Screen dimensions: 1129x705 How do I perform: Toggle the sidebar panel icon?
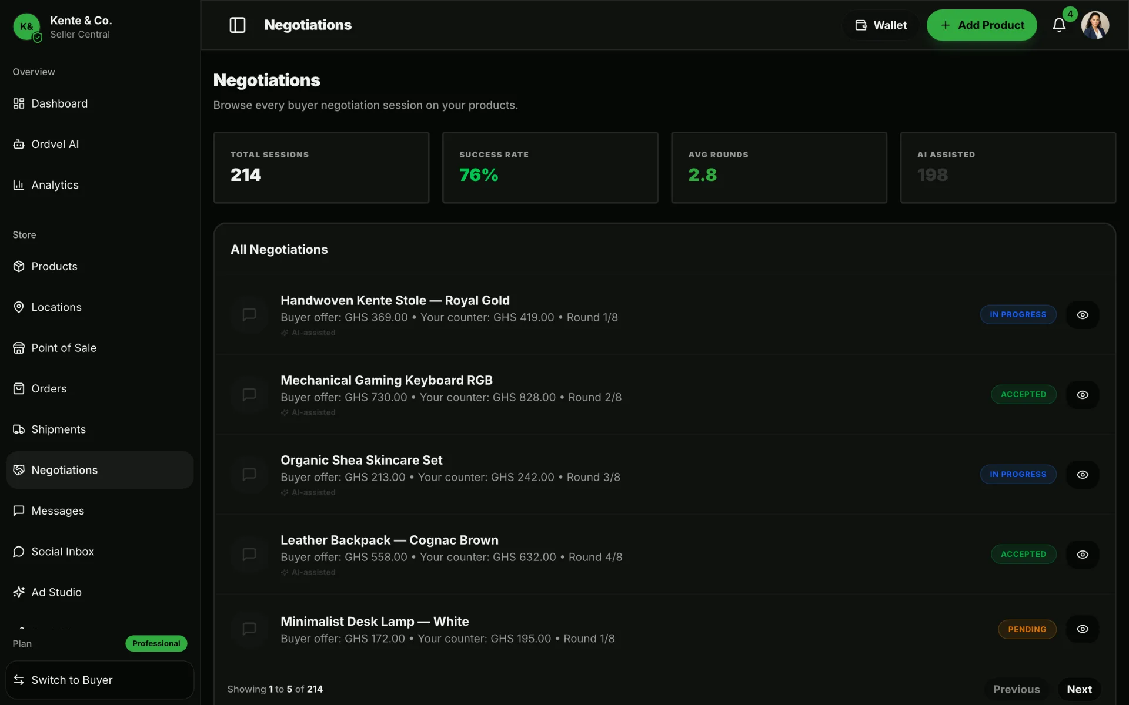[238, 25]
